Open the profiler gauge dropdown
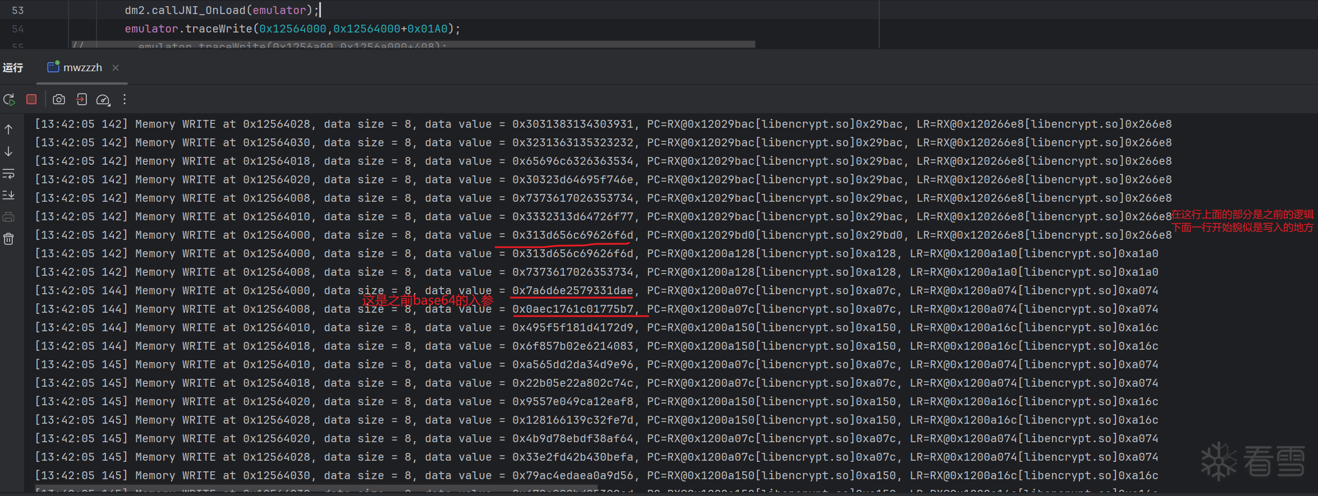The width and height of the screenshot is (1318, 496). 103,100
